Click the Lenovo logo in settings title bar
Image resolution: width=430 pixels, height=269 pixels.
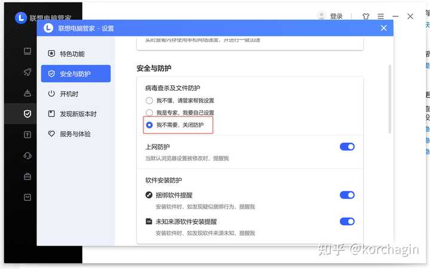pos(48,28)
